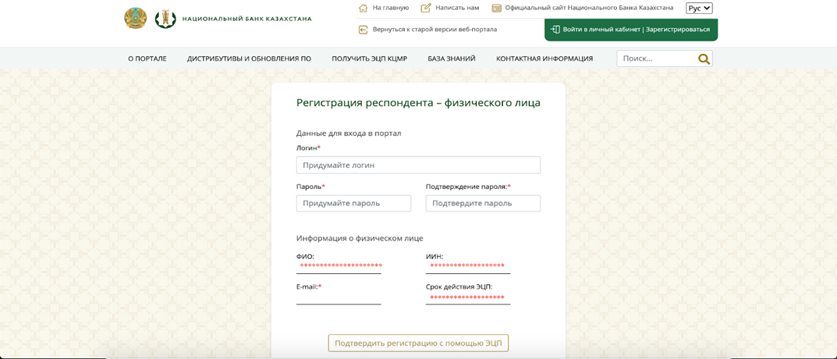Click the login door icon in the green button

[x=555, y=30]
